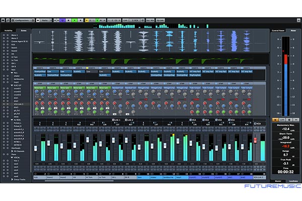Image resolution: width=302 pixels, height=201 pixels.
Task: Click the red VCA Link 3 fader
Action: coord(255,140)
